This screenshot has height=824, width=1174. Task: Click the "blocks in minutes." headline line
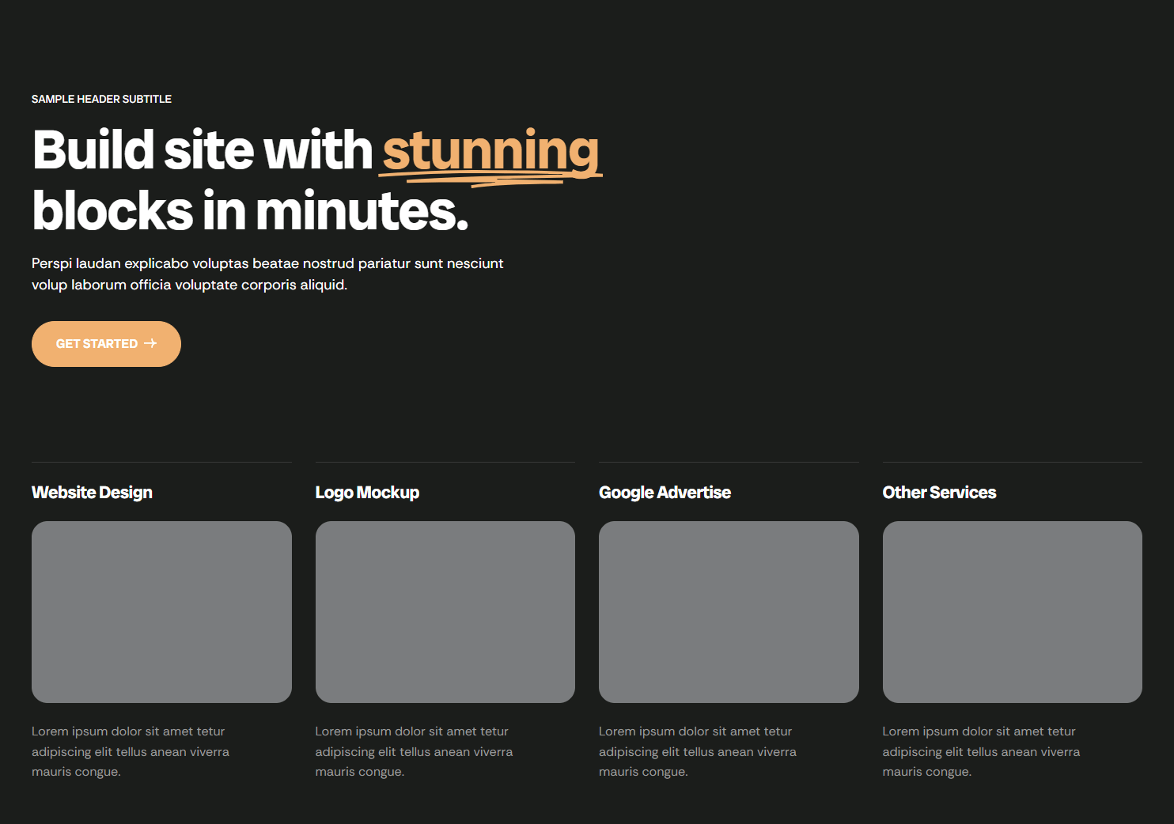pos(250,211)
